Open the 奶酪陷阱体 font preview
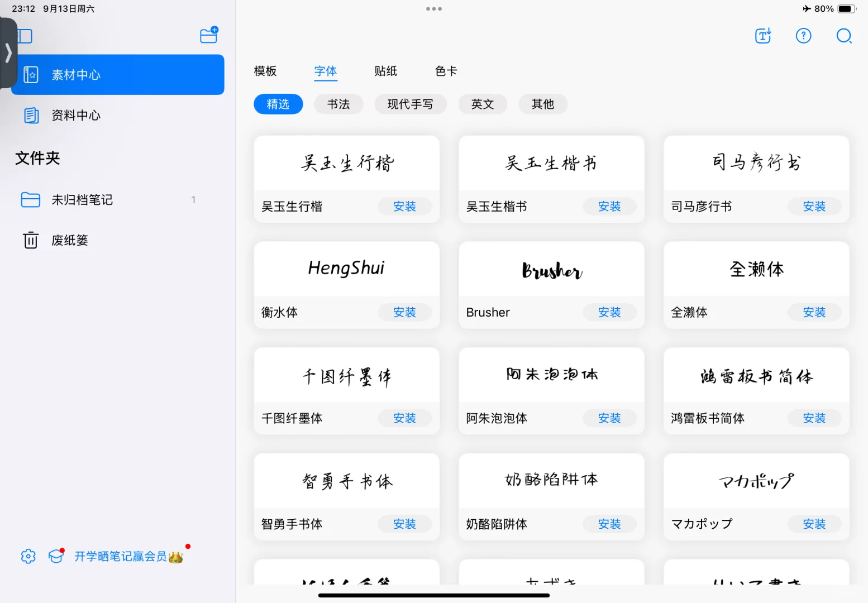Viewport: 868px width, 603px height. coord(551,481)
